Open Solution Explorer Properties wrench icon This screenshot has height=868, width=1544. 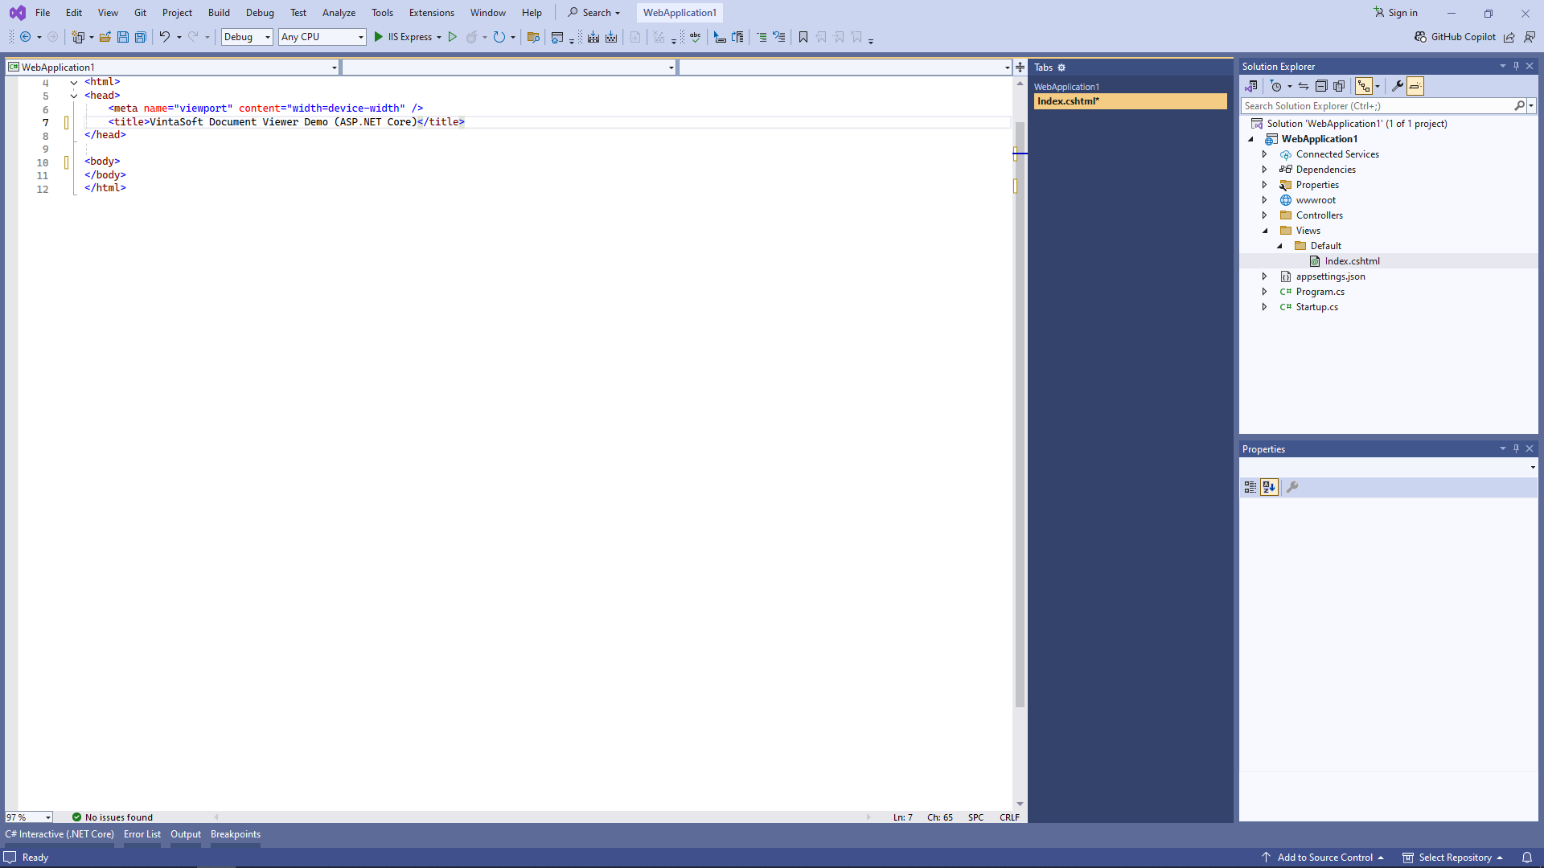[x=1398, y=86]
